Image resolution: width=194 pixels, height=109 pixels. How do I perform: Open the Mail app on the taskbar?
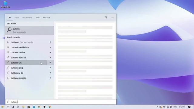(x=34, y=107)
